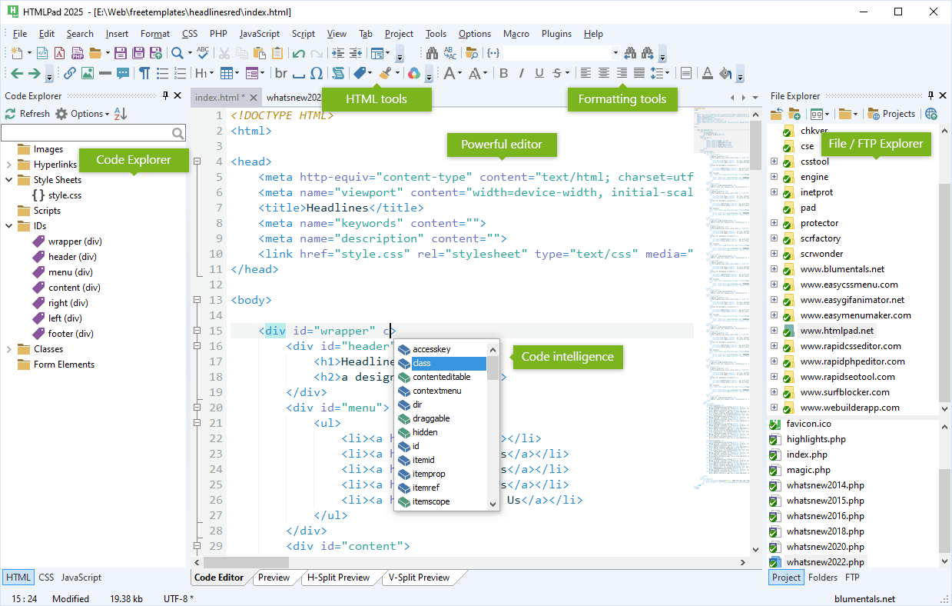Insert a special character using the Omega icon
Image resolution: width=952 pixels, height=606 pixels.
point(316,73)
